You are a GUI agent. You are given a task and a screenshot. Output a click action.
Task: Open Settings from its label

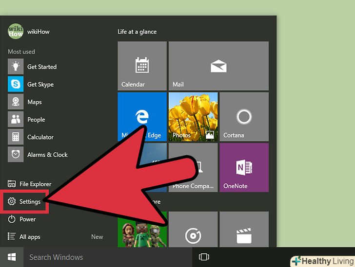30,201
